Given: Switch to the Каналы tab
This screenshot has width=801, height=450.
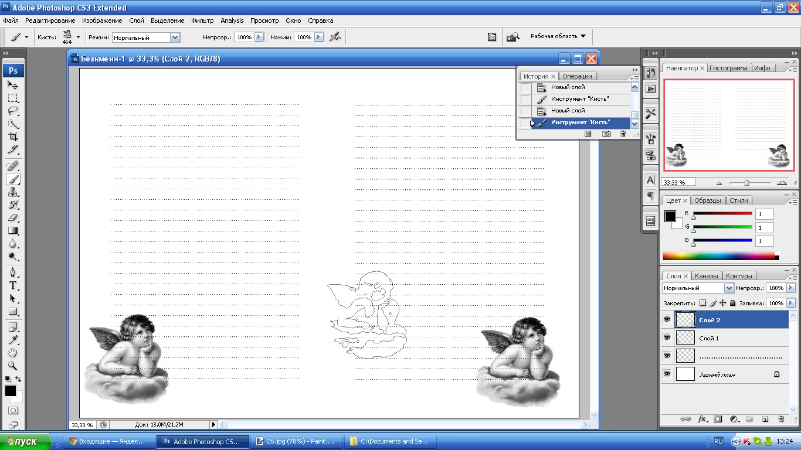Looking at the screenshot, I should tap(706, 276).
